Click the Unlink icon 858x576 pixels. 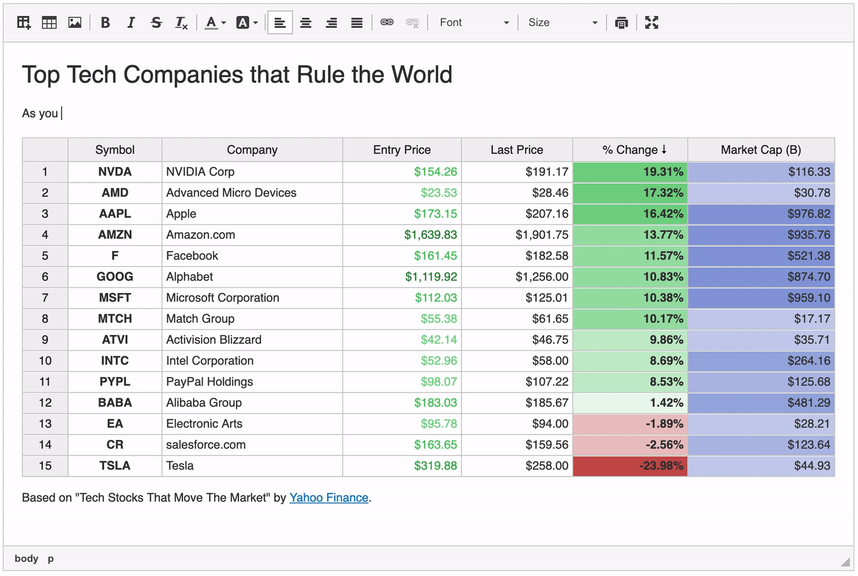click(x=412, y=22)
